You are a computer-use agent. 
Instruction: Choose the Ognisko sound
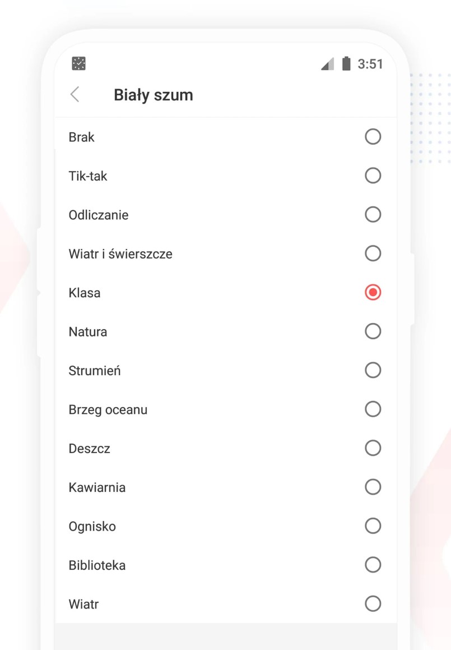(226, 527)
